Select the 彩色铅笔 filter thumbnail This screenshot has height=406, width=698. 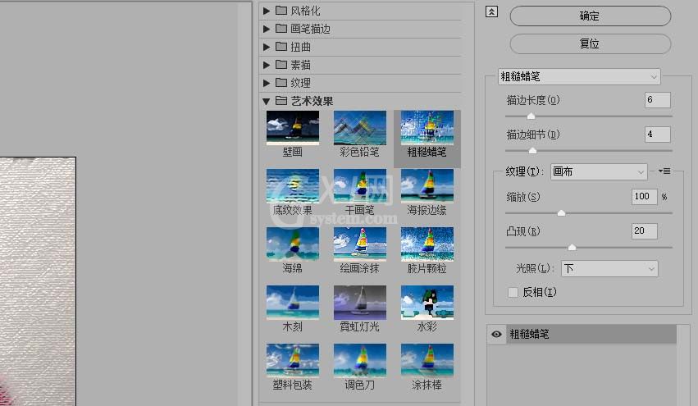click(360, 128)
